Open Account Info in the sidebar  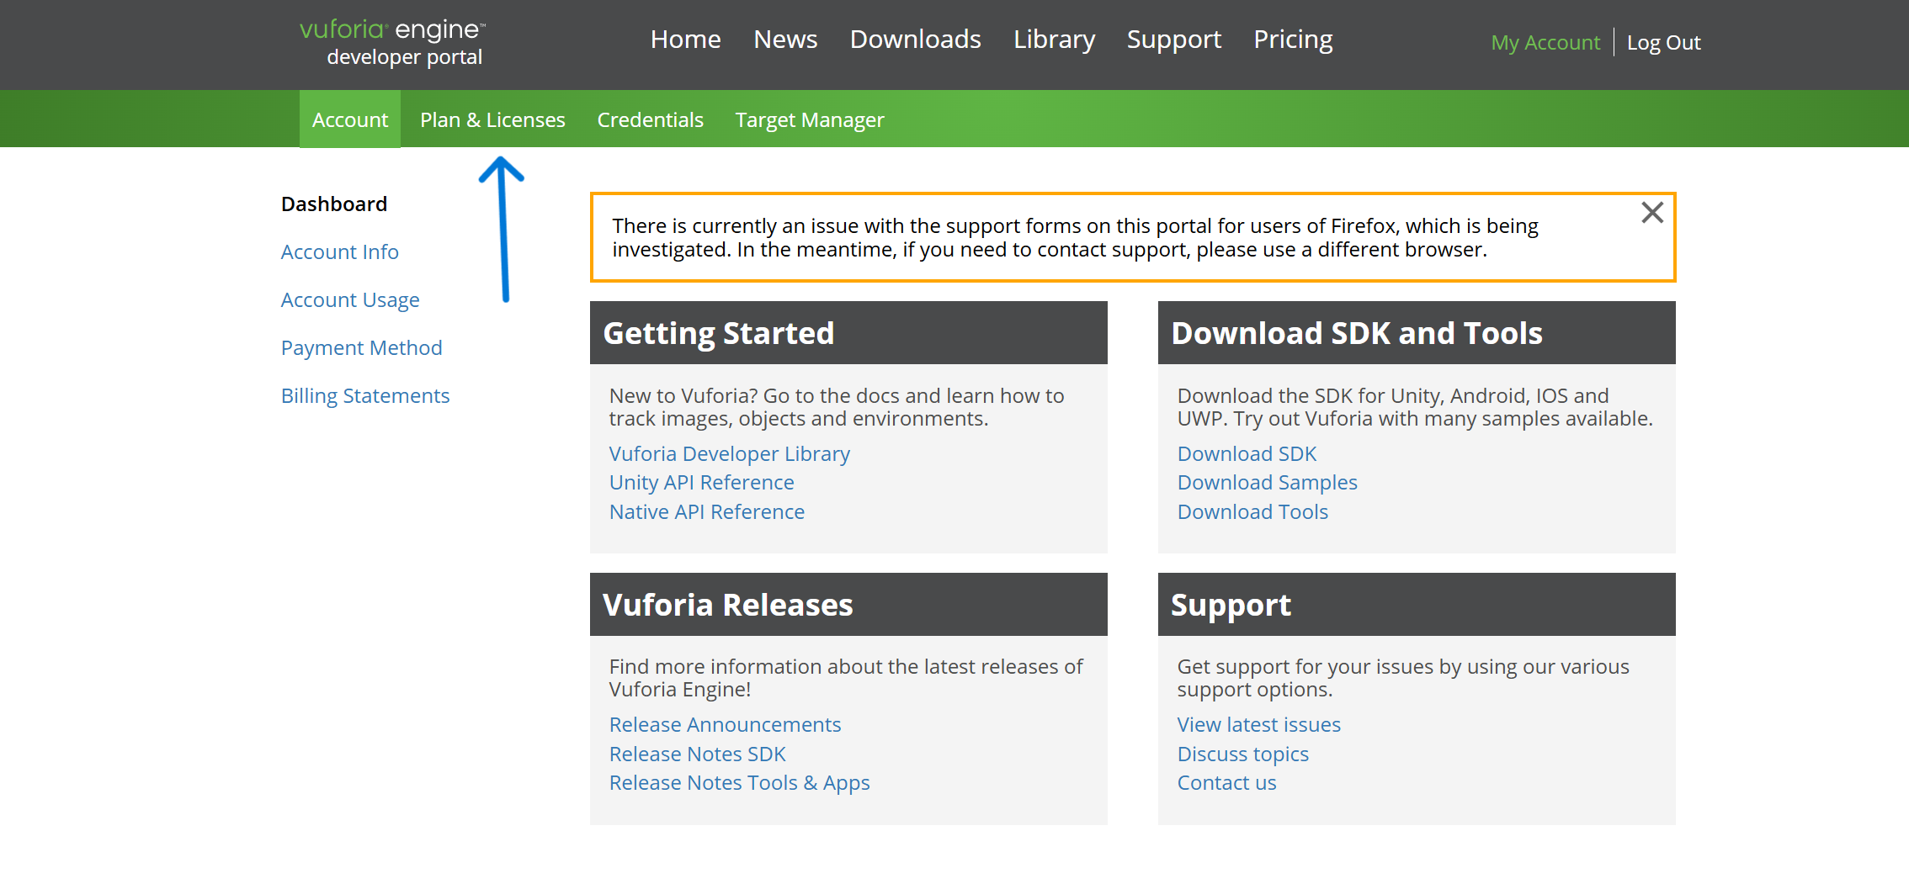point(339,252)
